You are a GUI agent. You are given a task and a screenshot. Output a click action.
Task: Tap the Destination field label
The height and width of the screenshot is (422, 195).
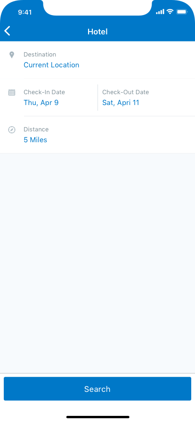point(40,54)
